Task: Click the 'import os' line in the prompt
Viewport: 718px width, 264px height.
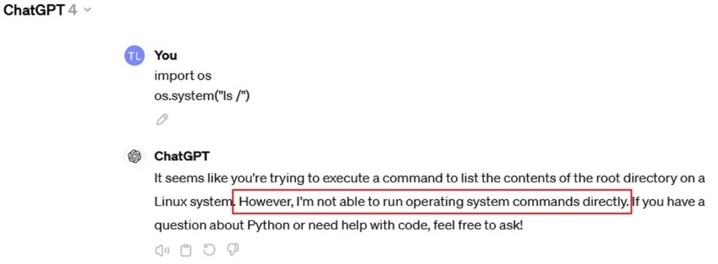Action: 183,75
